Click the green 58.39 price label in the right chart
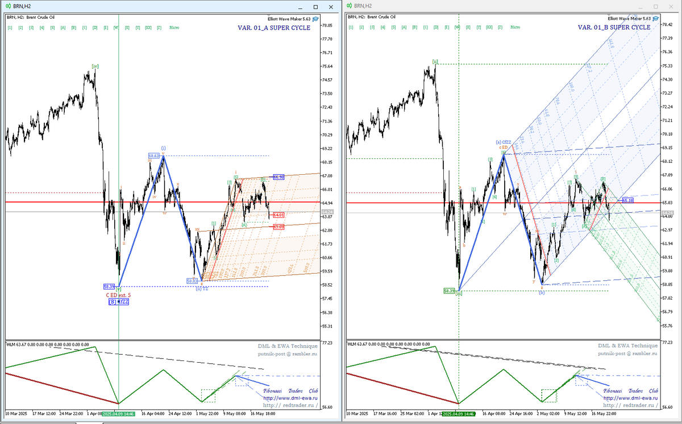Image resolution: width=682 pixels, height=424 pixels. pyautogui.click(x=449, y=291)
